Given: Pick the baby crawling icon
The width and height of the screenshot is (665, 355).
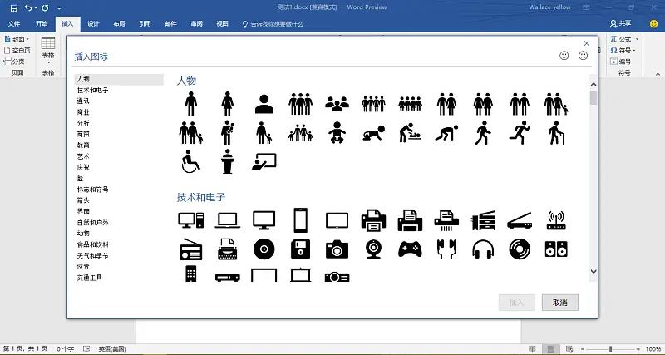Looking at the screenshot, I should [373, 133].
